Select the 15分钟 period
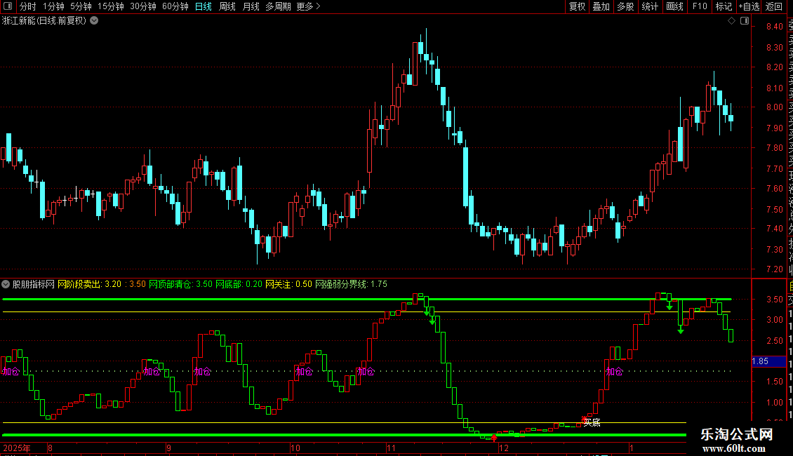793x456 pixels. (x=111, y=6)
